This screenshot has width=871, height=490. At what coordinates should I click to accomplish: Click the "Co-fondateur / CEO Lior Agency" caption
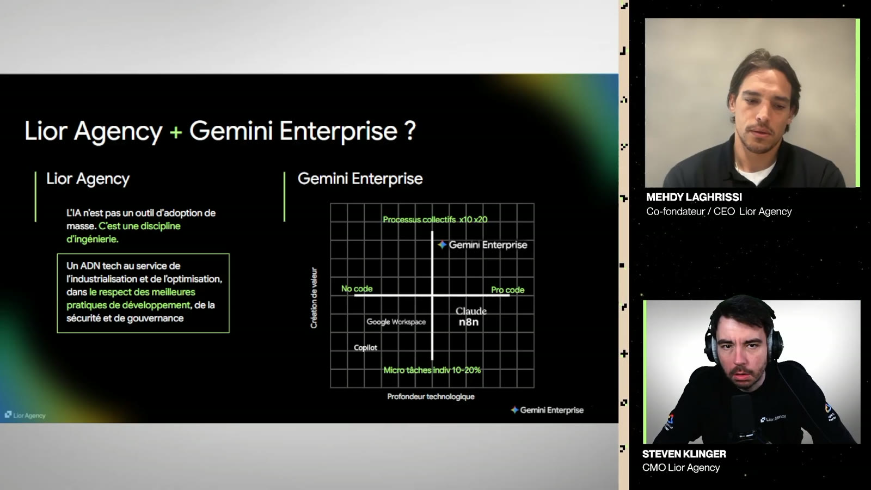click(x=719, y=211)
